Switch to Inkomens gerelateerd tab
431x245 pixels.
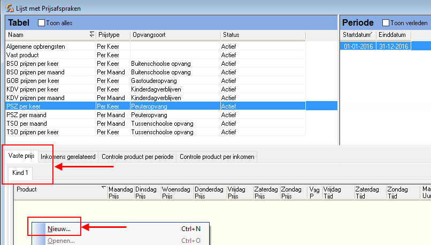pyautogui.click(x=68, y=157)
